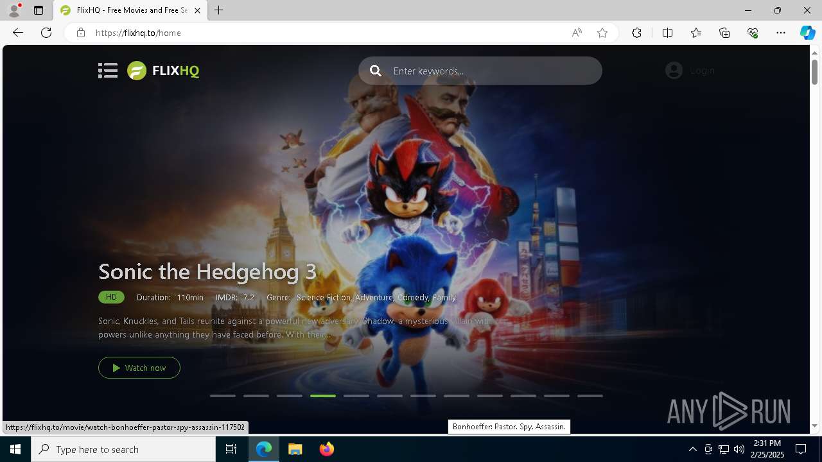
Task: Go to fifth carousel slide indicator
Action: coord(356,396)
